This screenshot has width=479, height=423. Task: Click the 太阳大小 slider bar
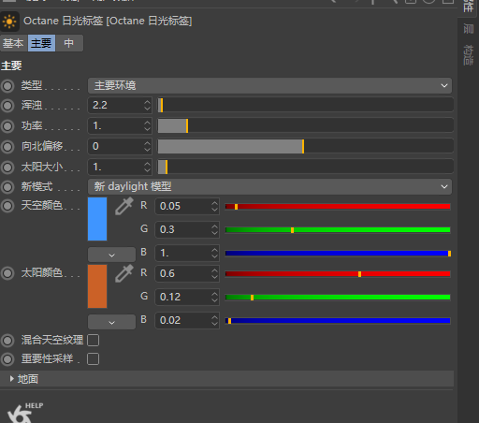coord(306,168)
